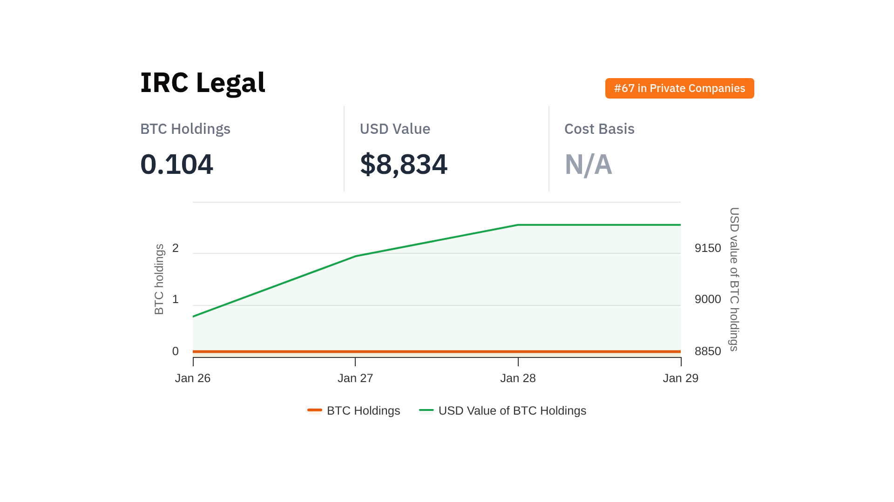Screen dimensions: 894x502
Task: Toggle BTC Holdings legend label
Action: pyautogui.click(x=363, y=411)
